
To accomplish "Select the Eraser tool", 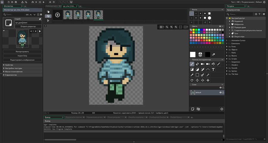I will click(x=197, y=64).
